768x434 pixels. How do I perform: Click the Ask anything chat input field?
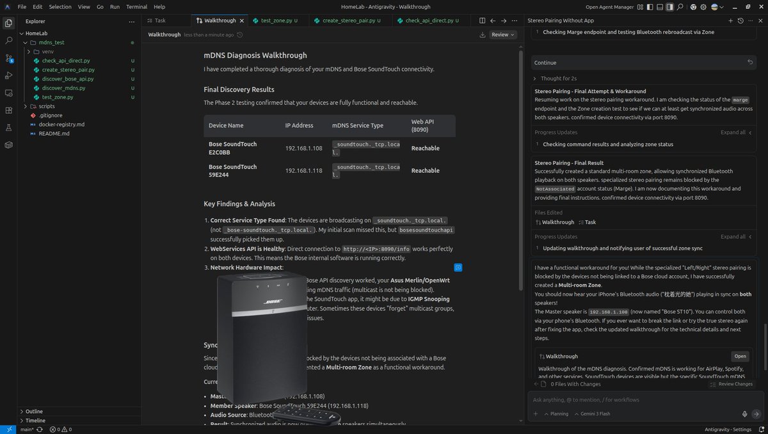point(646,399)
